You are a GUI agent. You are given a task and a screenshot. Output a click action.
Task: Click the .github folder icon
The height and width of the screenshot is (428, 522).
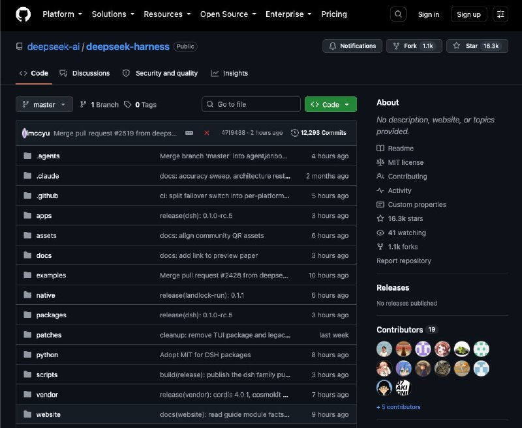(x=27, y=195)
